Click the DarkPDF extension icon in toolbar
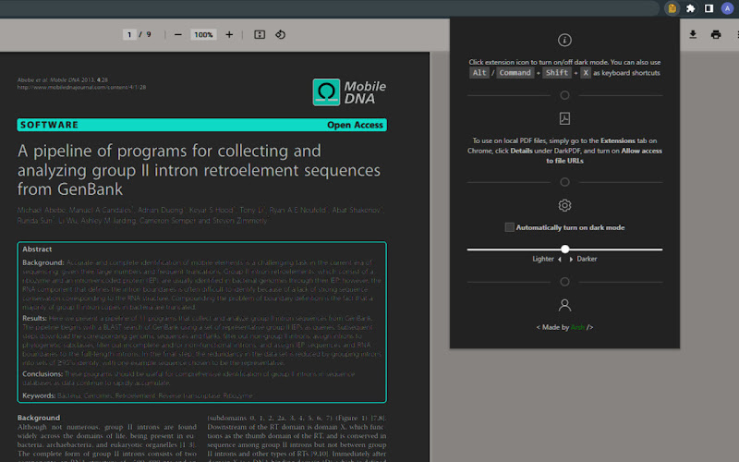This screenshot has height=462, width=739. pyautogui.click(x=672, y=8)
